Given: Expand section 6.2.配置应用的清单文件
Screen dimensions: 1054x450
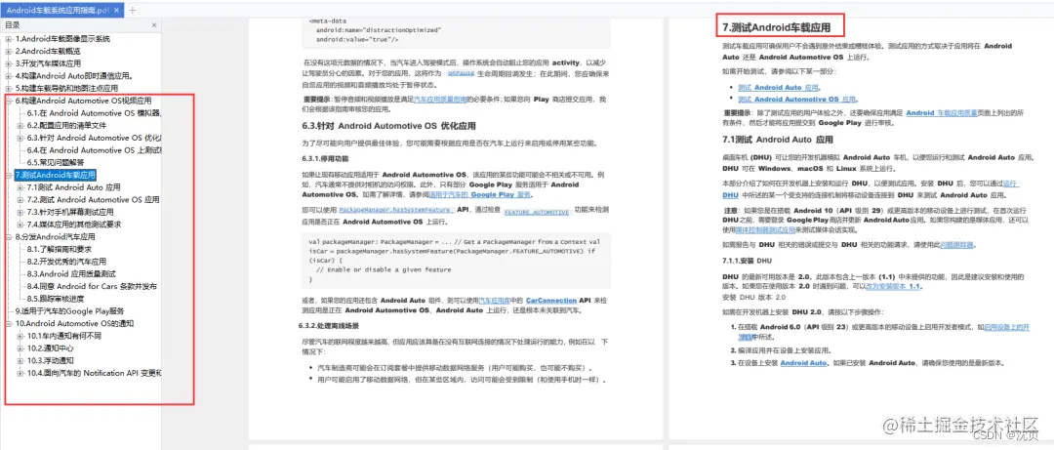Looking at the screenshot, I should pos(20,126).
